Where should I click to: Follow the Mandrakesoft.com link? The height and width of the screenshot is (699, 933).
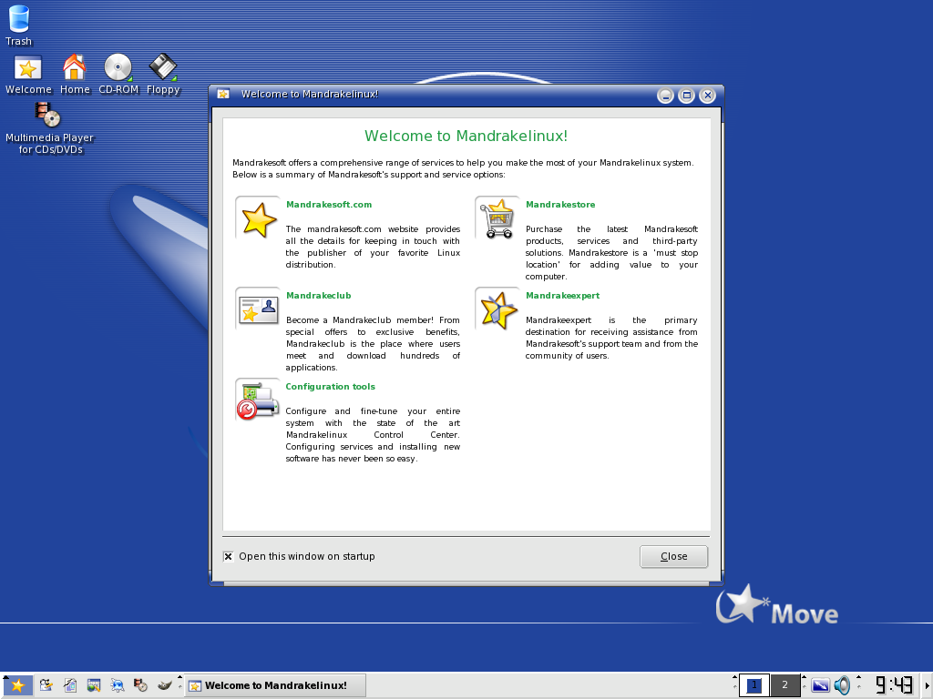coord(329,205)
